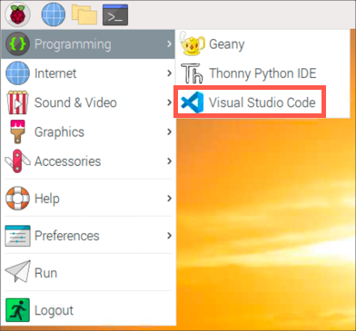Expand the Accessories submenu arrow
This screenshot has height=331, width=356.
point(169,161)
